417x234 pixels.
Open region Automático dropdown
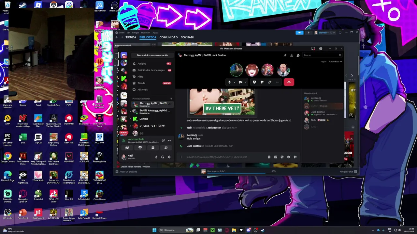click(335, 61)
